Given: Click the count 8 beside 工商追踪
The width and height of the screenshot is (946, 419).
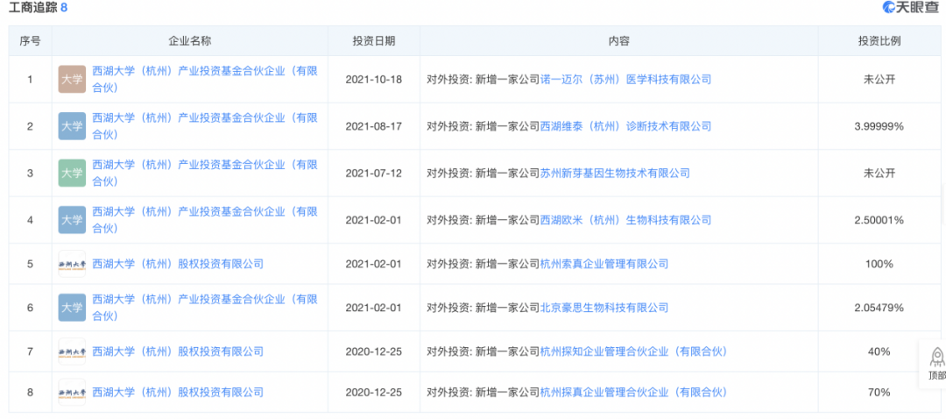Looking at the screenshot, I should [x=64, y=8].
